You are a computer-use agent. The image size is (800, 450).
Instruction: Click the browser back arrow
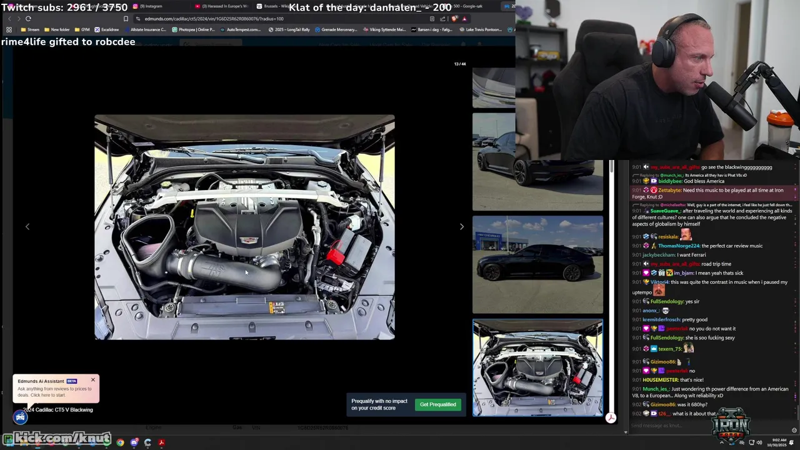[9, 19]
